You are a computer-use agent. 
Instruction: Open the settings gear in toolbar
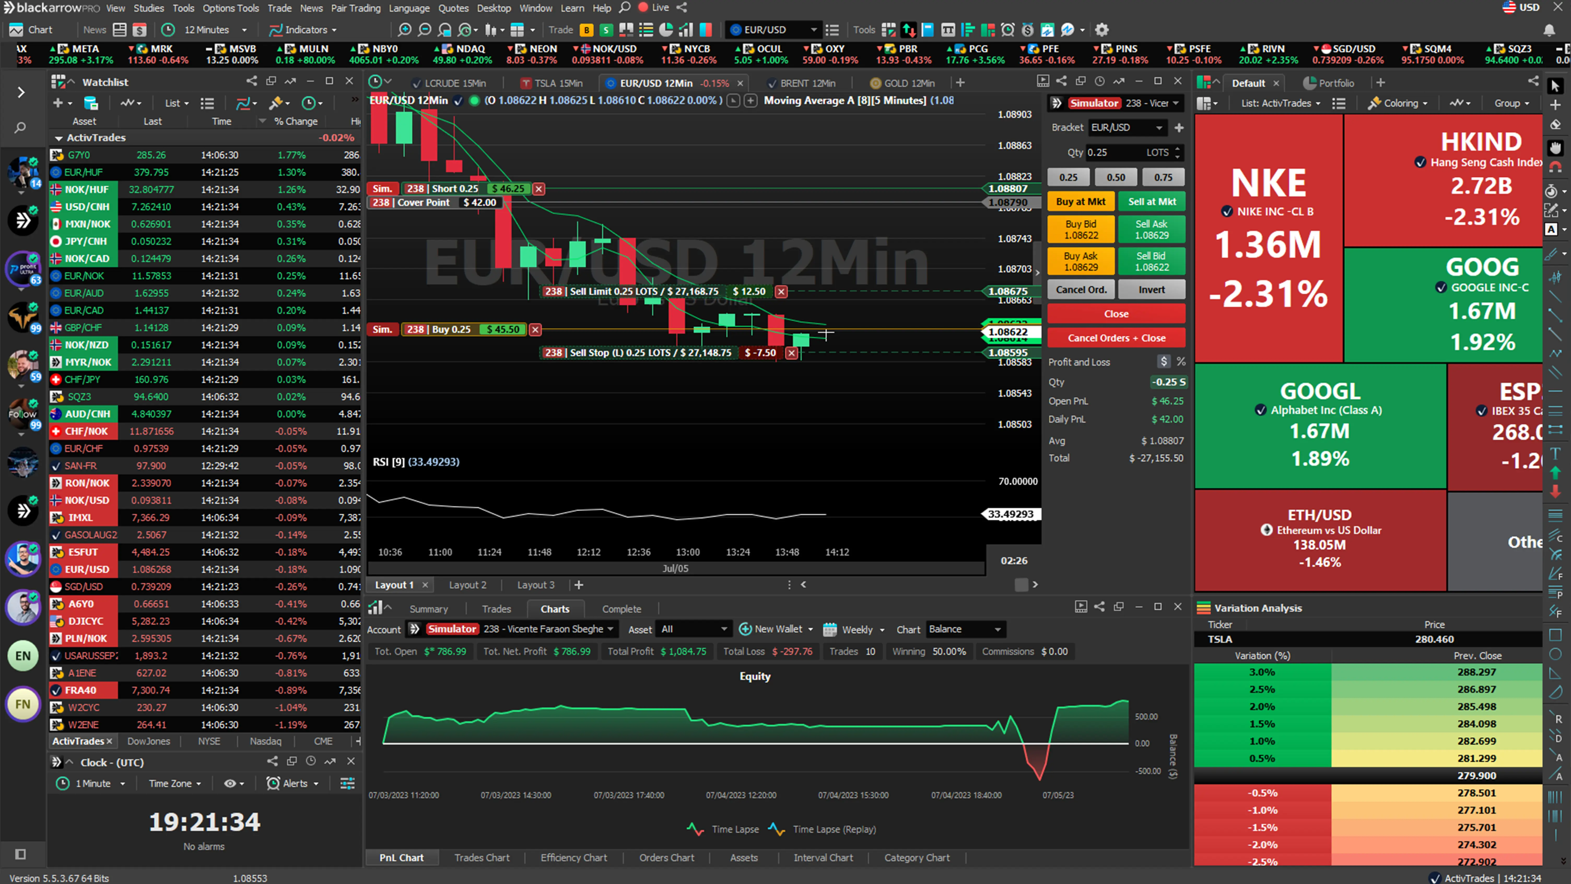point(1101,29)
